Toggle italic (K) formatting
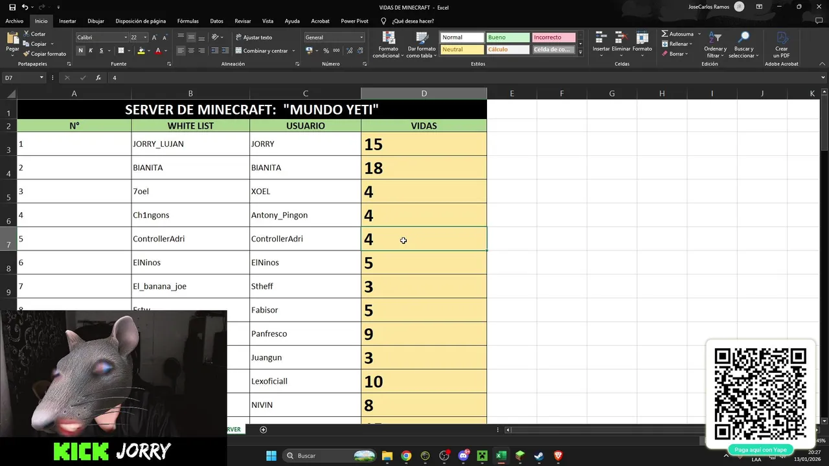 (x=91, y=50)
